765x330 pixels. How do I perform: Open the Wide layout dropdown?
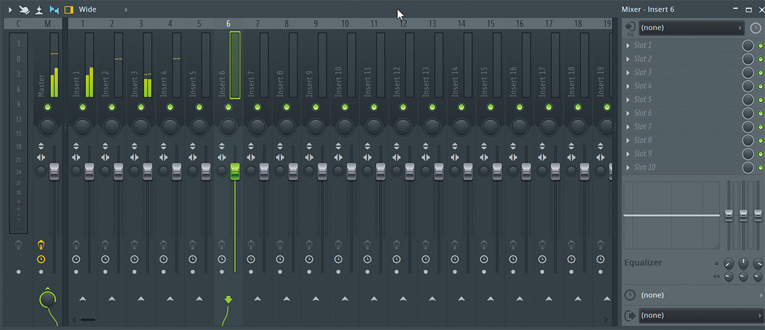(x=88, y=10)
